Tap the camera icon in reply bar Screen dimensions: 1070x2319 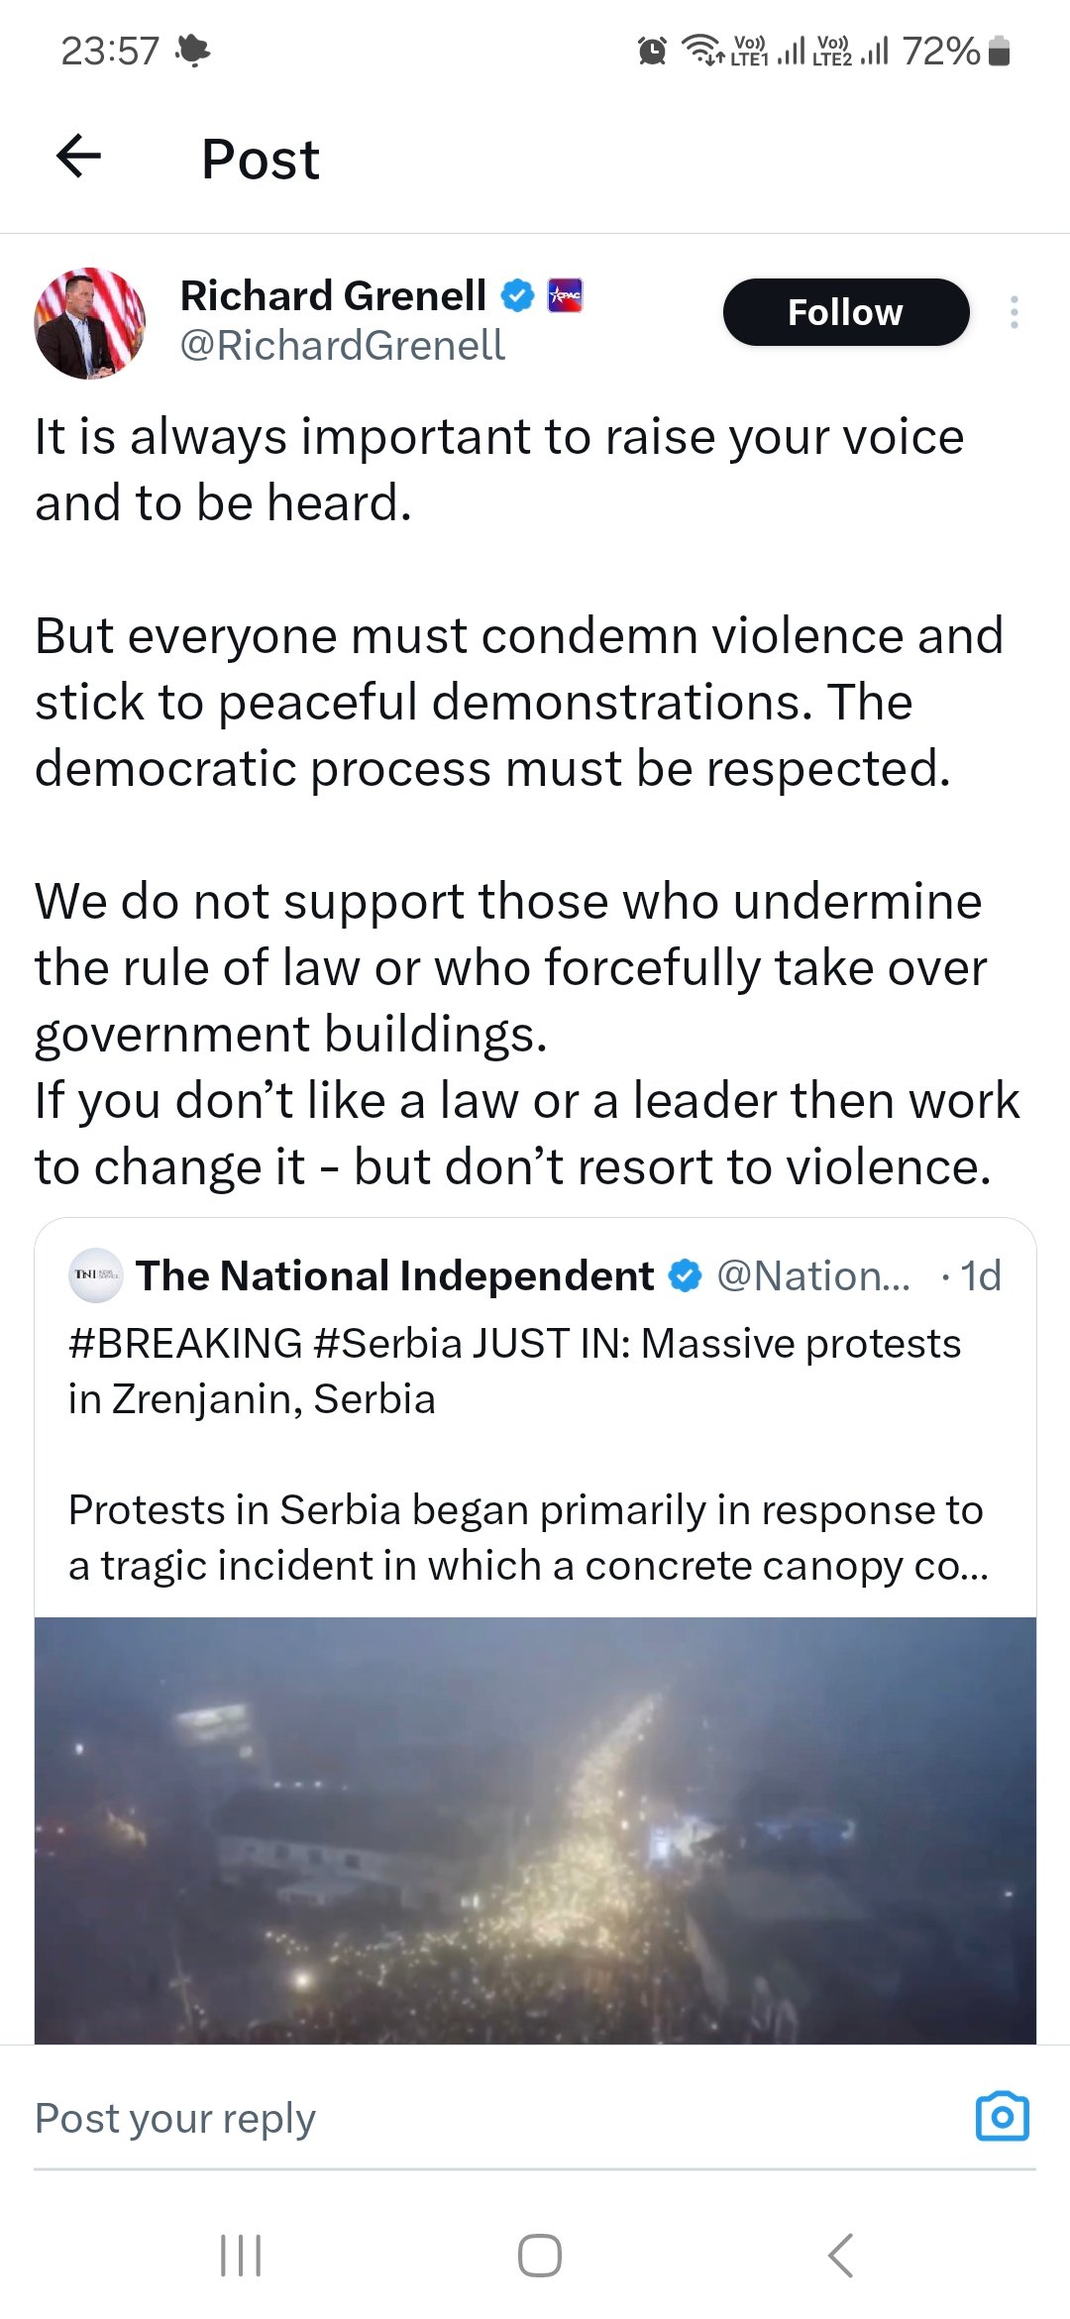1003,2117
